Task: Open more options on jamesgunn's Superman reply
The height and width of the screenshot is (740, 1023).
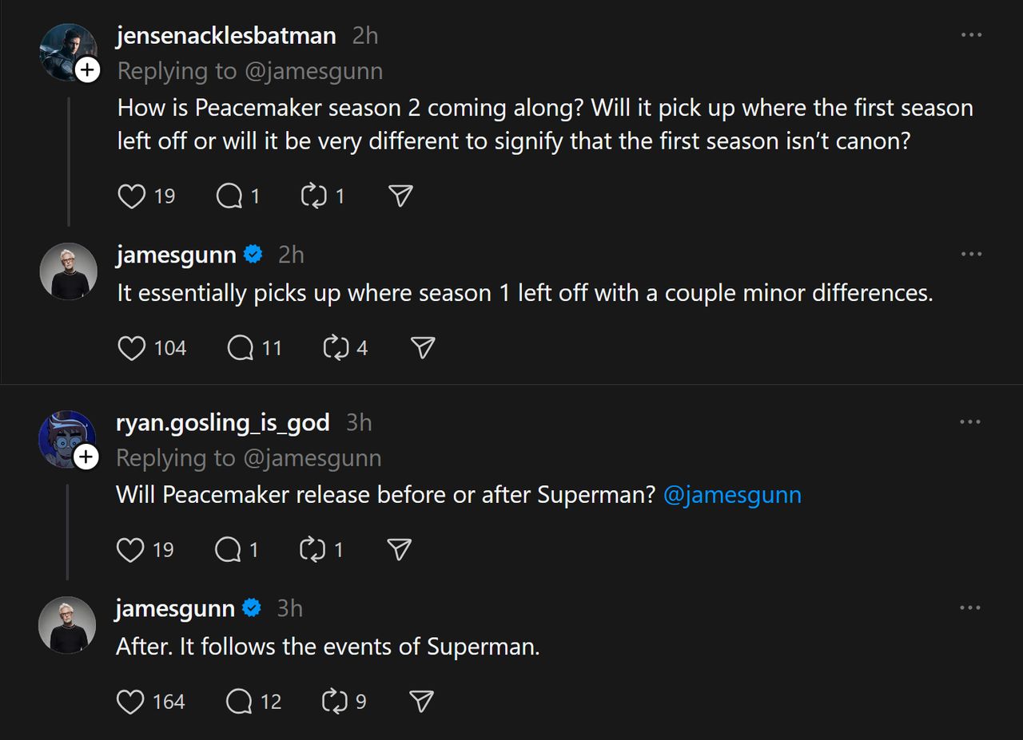Action: 969,608
